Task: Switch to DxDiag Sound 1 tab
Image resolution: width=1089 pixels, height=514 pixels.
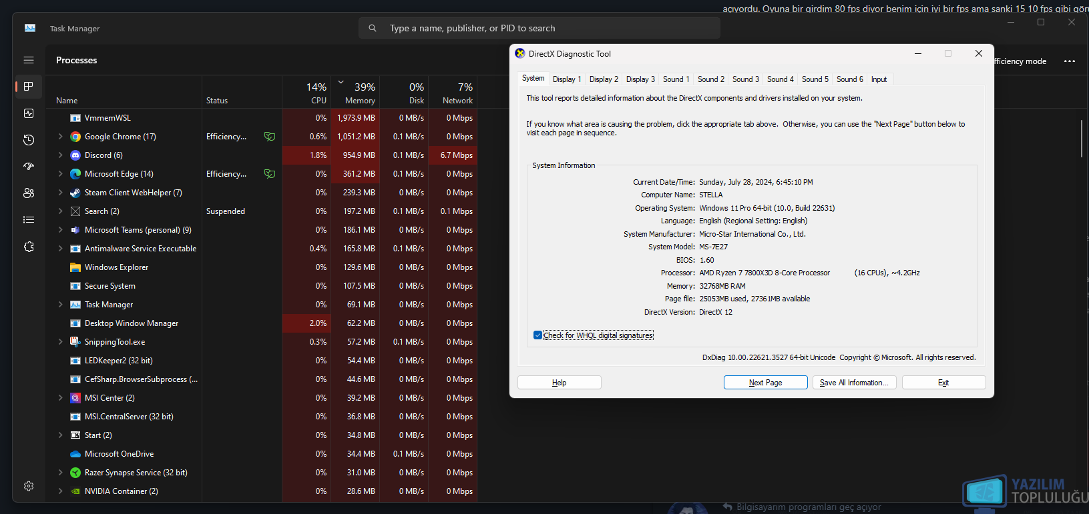Action: click(676, 79)
